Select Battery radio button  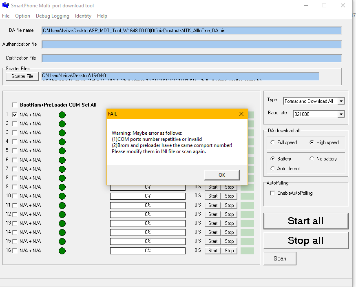pyautogui.click(x=272, y=159)
